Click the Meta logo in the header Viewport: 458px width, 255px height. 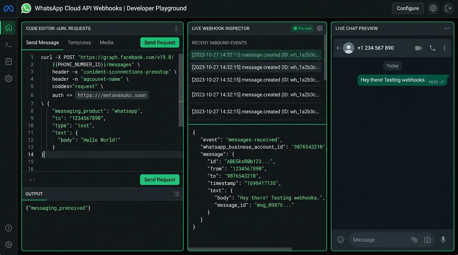pos(9,9)
